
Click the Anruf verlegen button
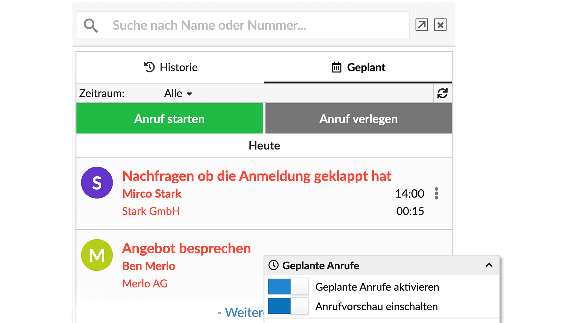(358, 119)
